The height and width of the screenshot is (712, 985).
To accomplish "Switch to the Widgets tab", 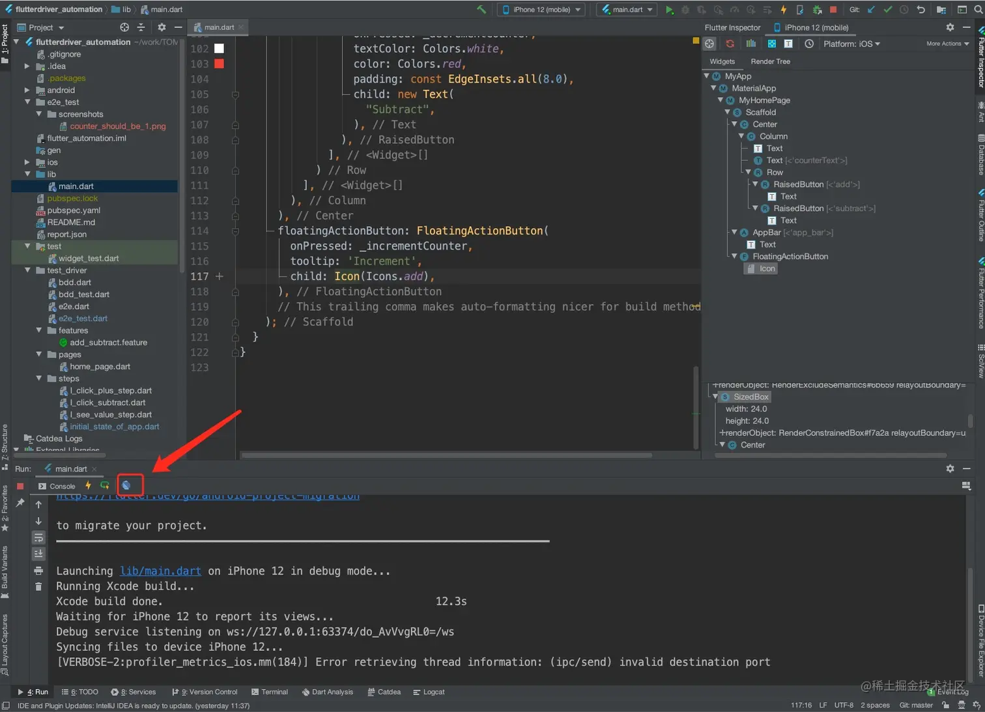I will 722,61.
